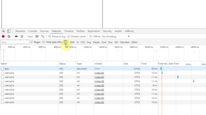Enable the Regex filter checkbox
Viewport: 206px width, 115px height.
[x=32, y=42]
